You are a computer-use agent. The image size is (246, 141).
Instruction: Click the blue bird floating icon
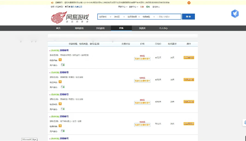(235, 14)
